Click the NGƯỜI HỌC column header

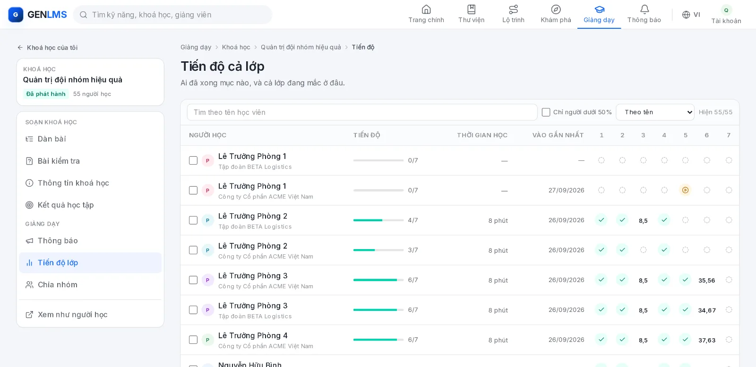(x=207, y=135)
